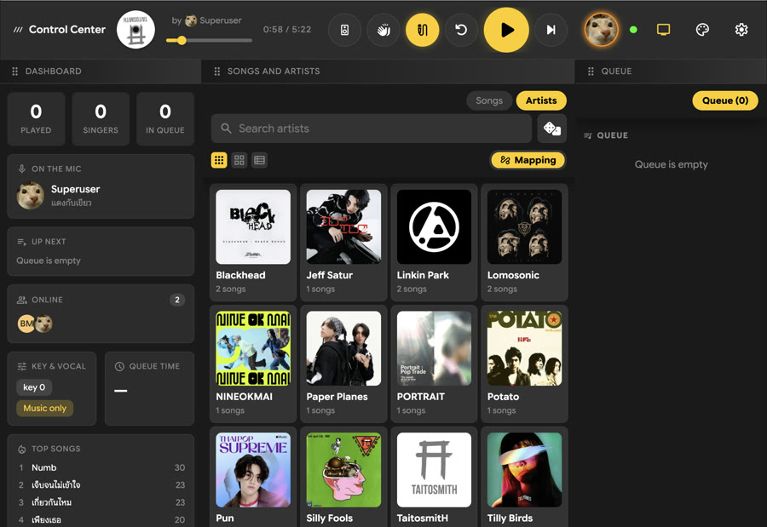The width and height of the screenshot is (767, 527).
Task: Switch to large grid view
Action: (x=239, y=160)
